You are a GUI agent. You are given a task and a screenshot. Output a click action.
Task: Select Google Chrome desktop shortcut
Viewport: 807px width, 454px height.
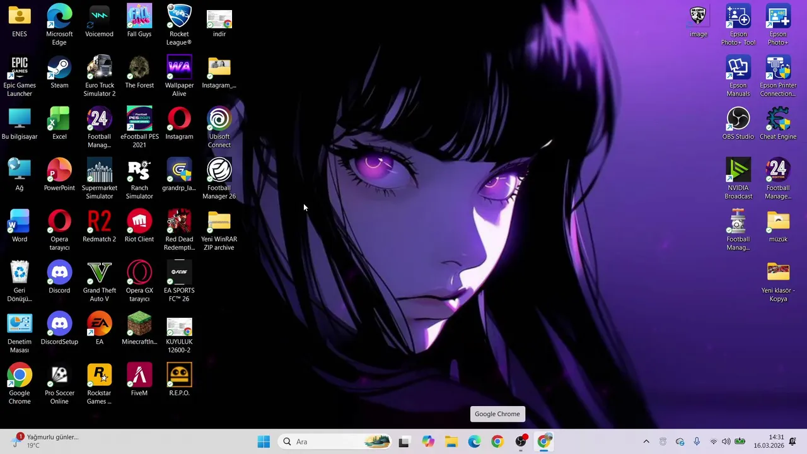[x=20, y=385]
